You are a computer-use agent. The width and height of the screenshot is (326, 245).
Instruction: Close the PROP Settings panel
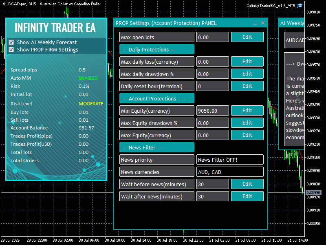263,23
